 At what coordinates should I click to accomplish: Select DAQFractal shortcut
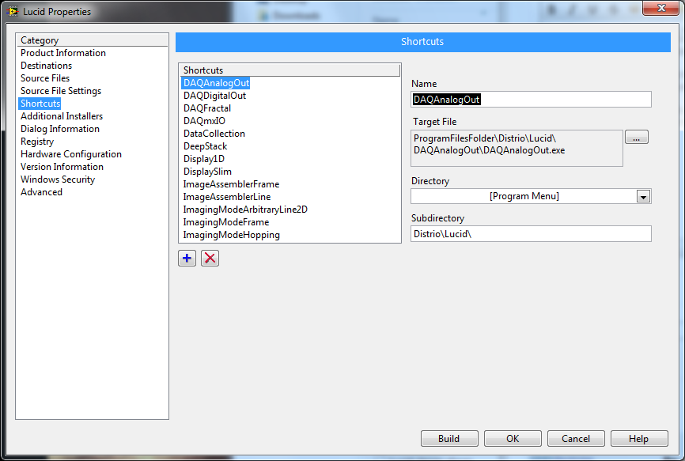[x=207, y=108]
